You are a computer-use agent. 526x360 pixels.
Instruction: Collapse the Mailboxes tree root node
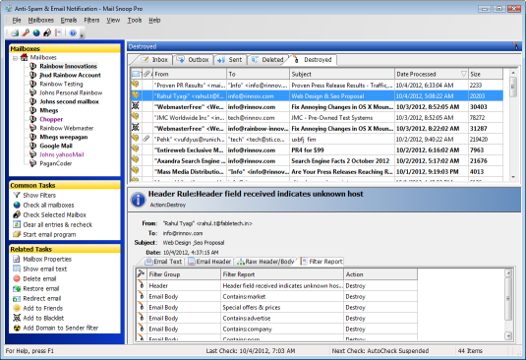point(15,58)
